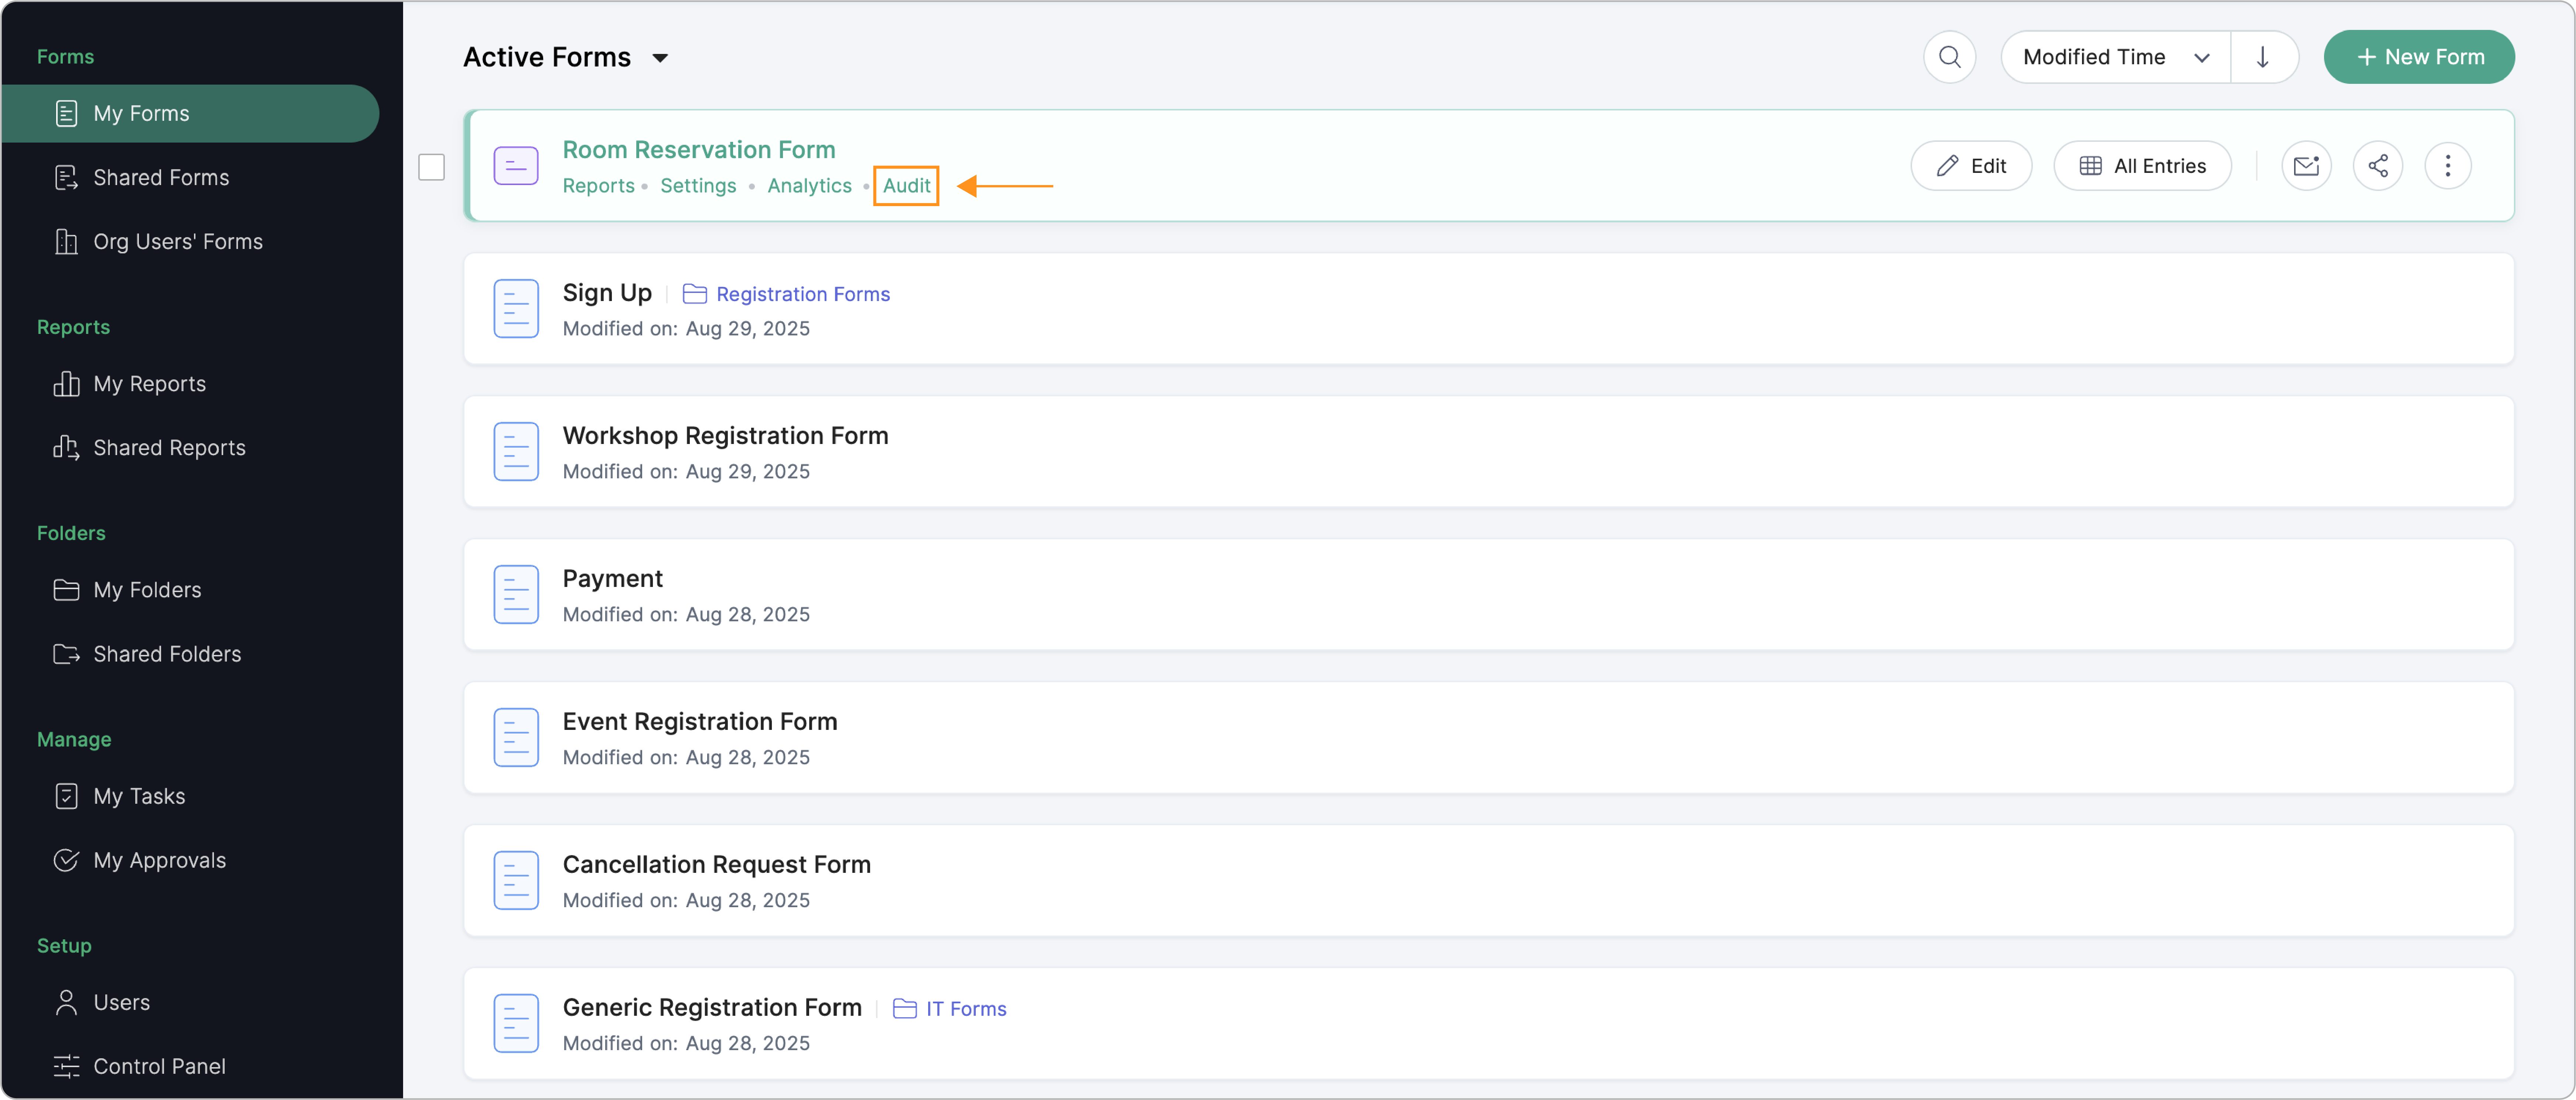Open the Room Reservation Form title link
This screenshot has height=1100, width=2576.
[699, 150]
